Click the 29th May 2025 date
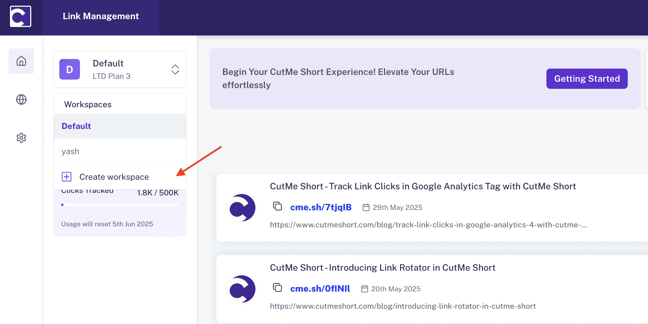Image resolution: width=648 pixels, height=324 pixels. tap(398, 207)
